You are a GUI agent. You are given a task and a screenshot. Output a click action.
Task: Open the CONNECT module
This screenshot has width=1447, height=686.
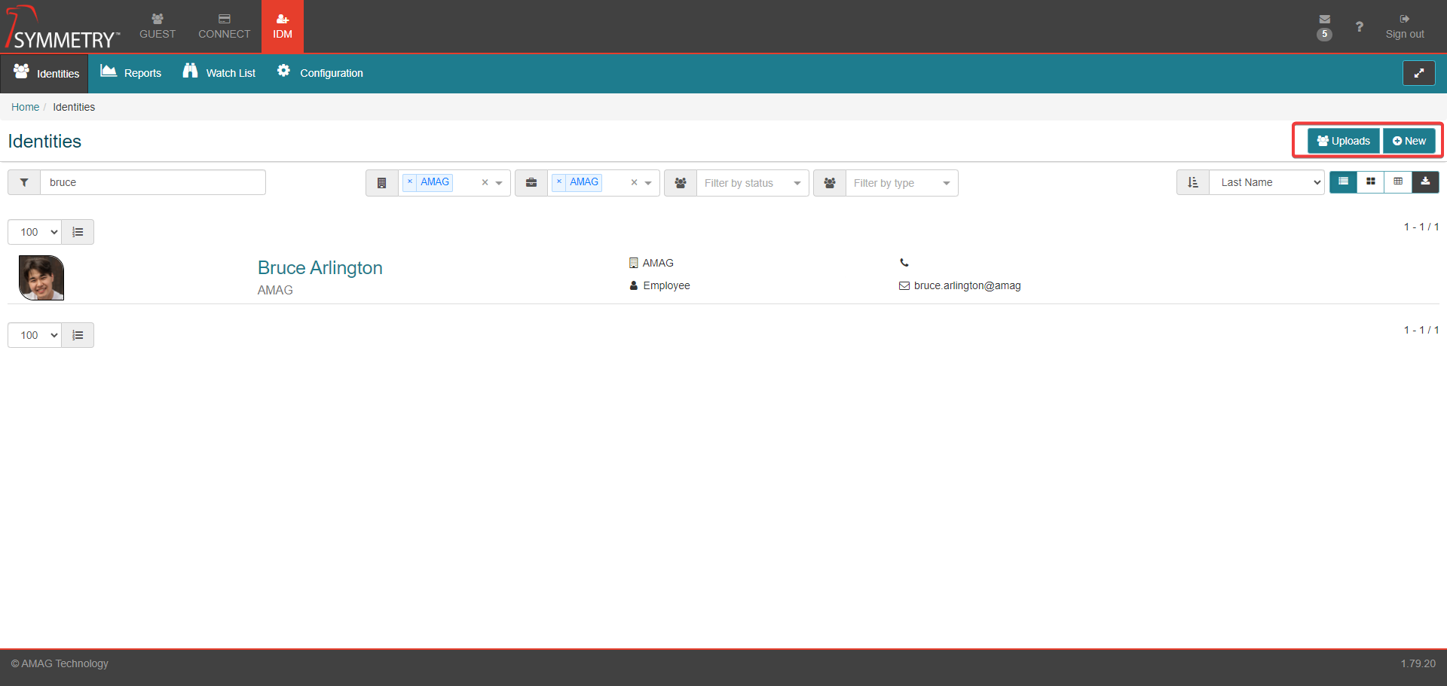pyautogui.click(x=224, y=26)
